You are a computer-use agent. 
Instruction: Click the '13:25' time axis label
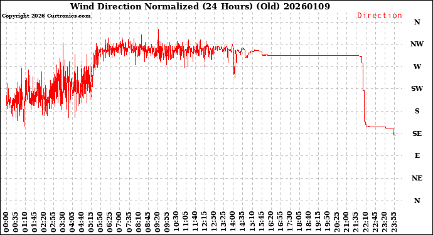pyautogui.click(x=223, y=222)
